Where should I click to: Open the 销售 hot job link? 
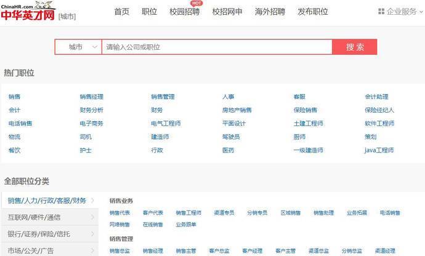[14, 97]
